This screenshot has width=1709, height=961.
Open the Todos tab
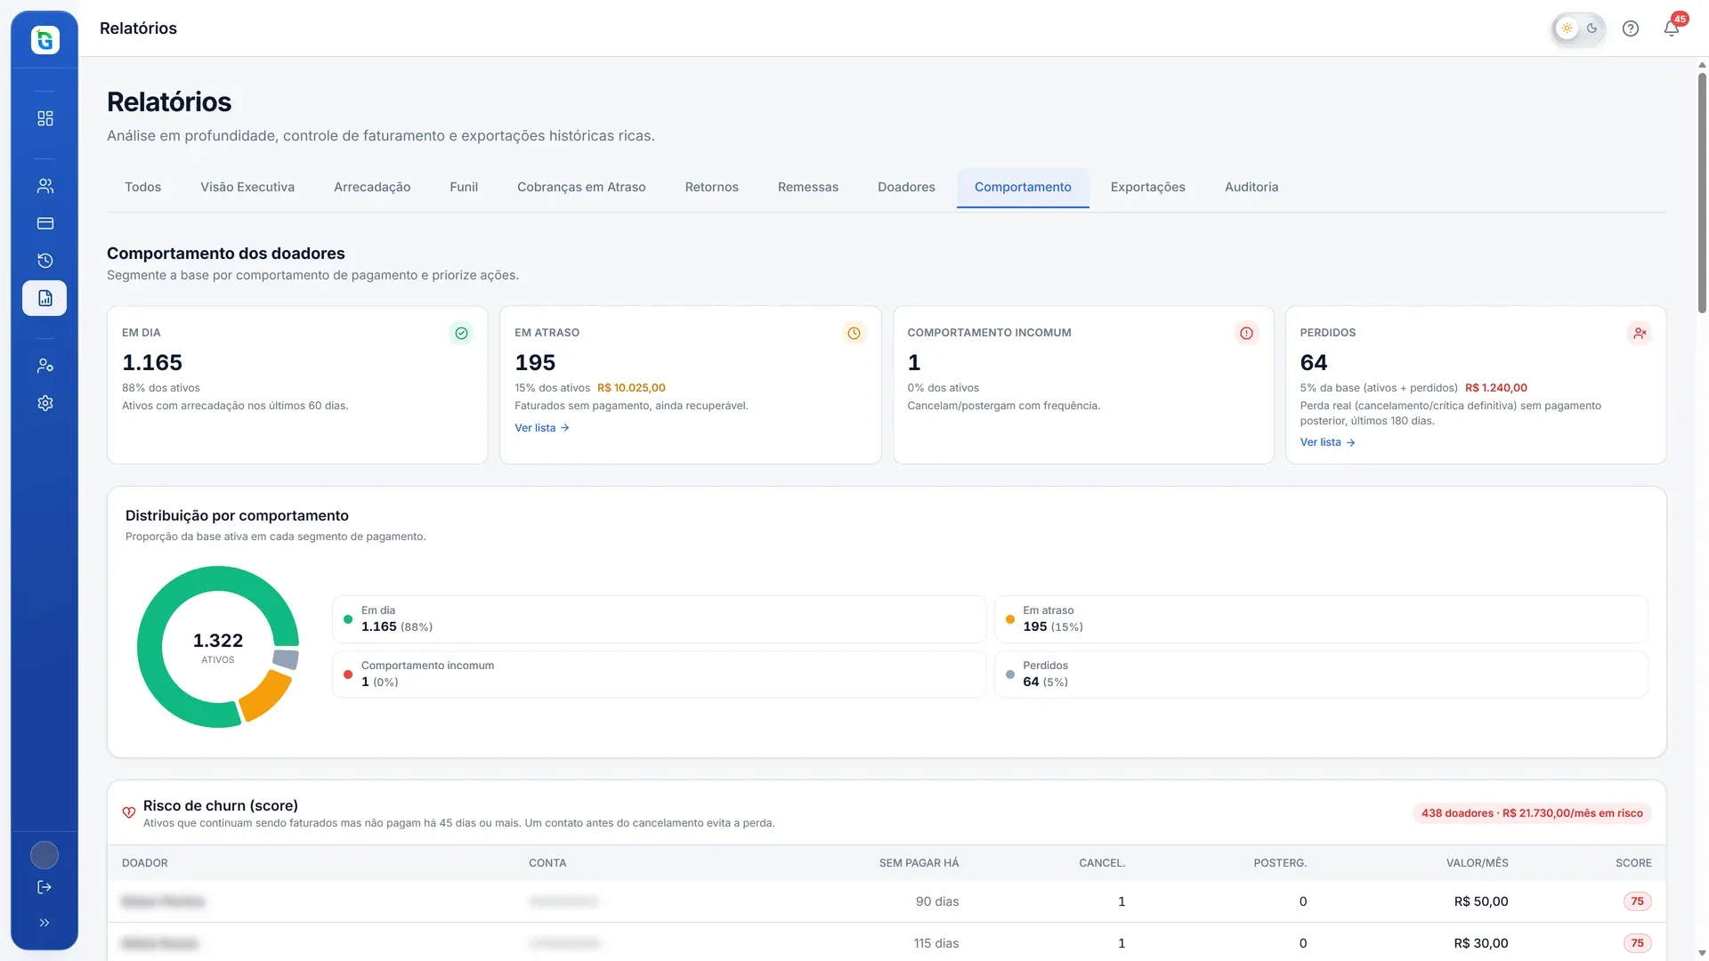click(142, 187)
